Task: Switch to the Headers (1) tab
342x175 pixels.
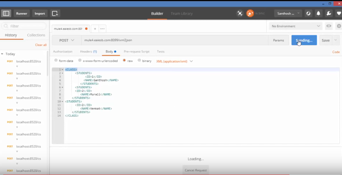Action: point(88,52)
